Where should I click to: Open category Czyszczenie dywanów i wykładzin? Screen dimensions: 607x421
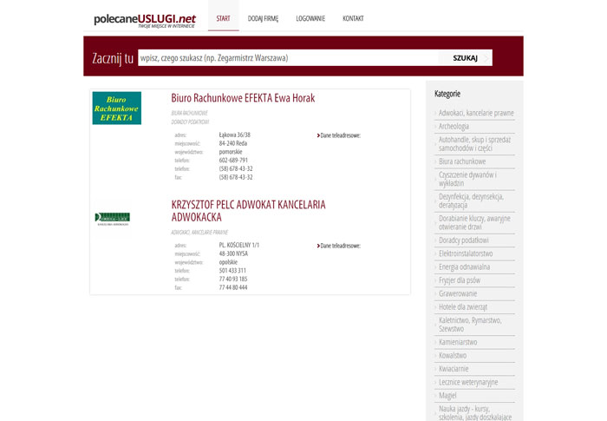click(x=467, y=179)
